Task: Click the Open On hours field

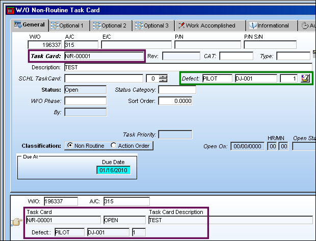Action: click(x=272, y=146)
